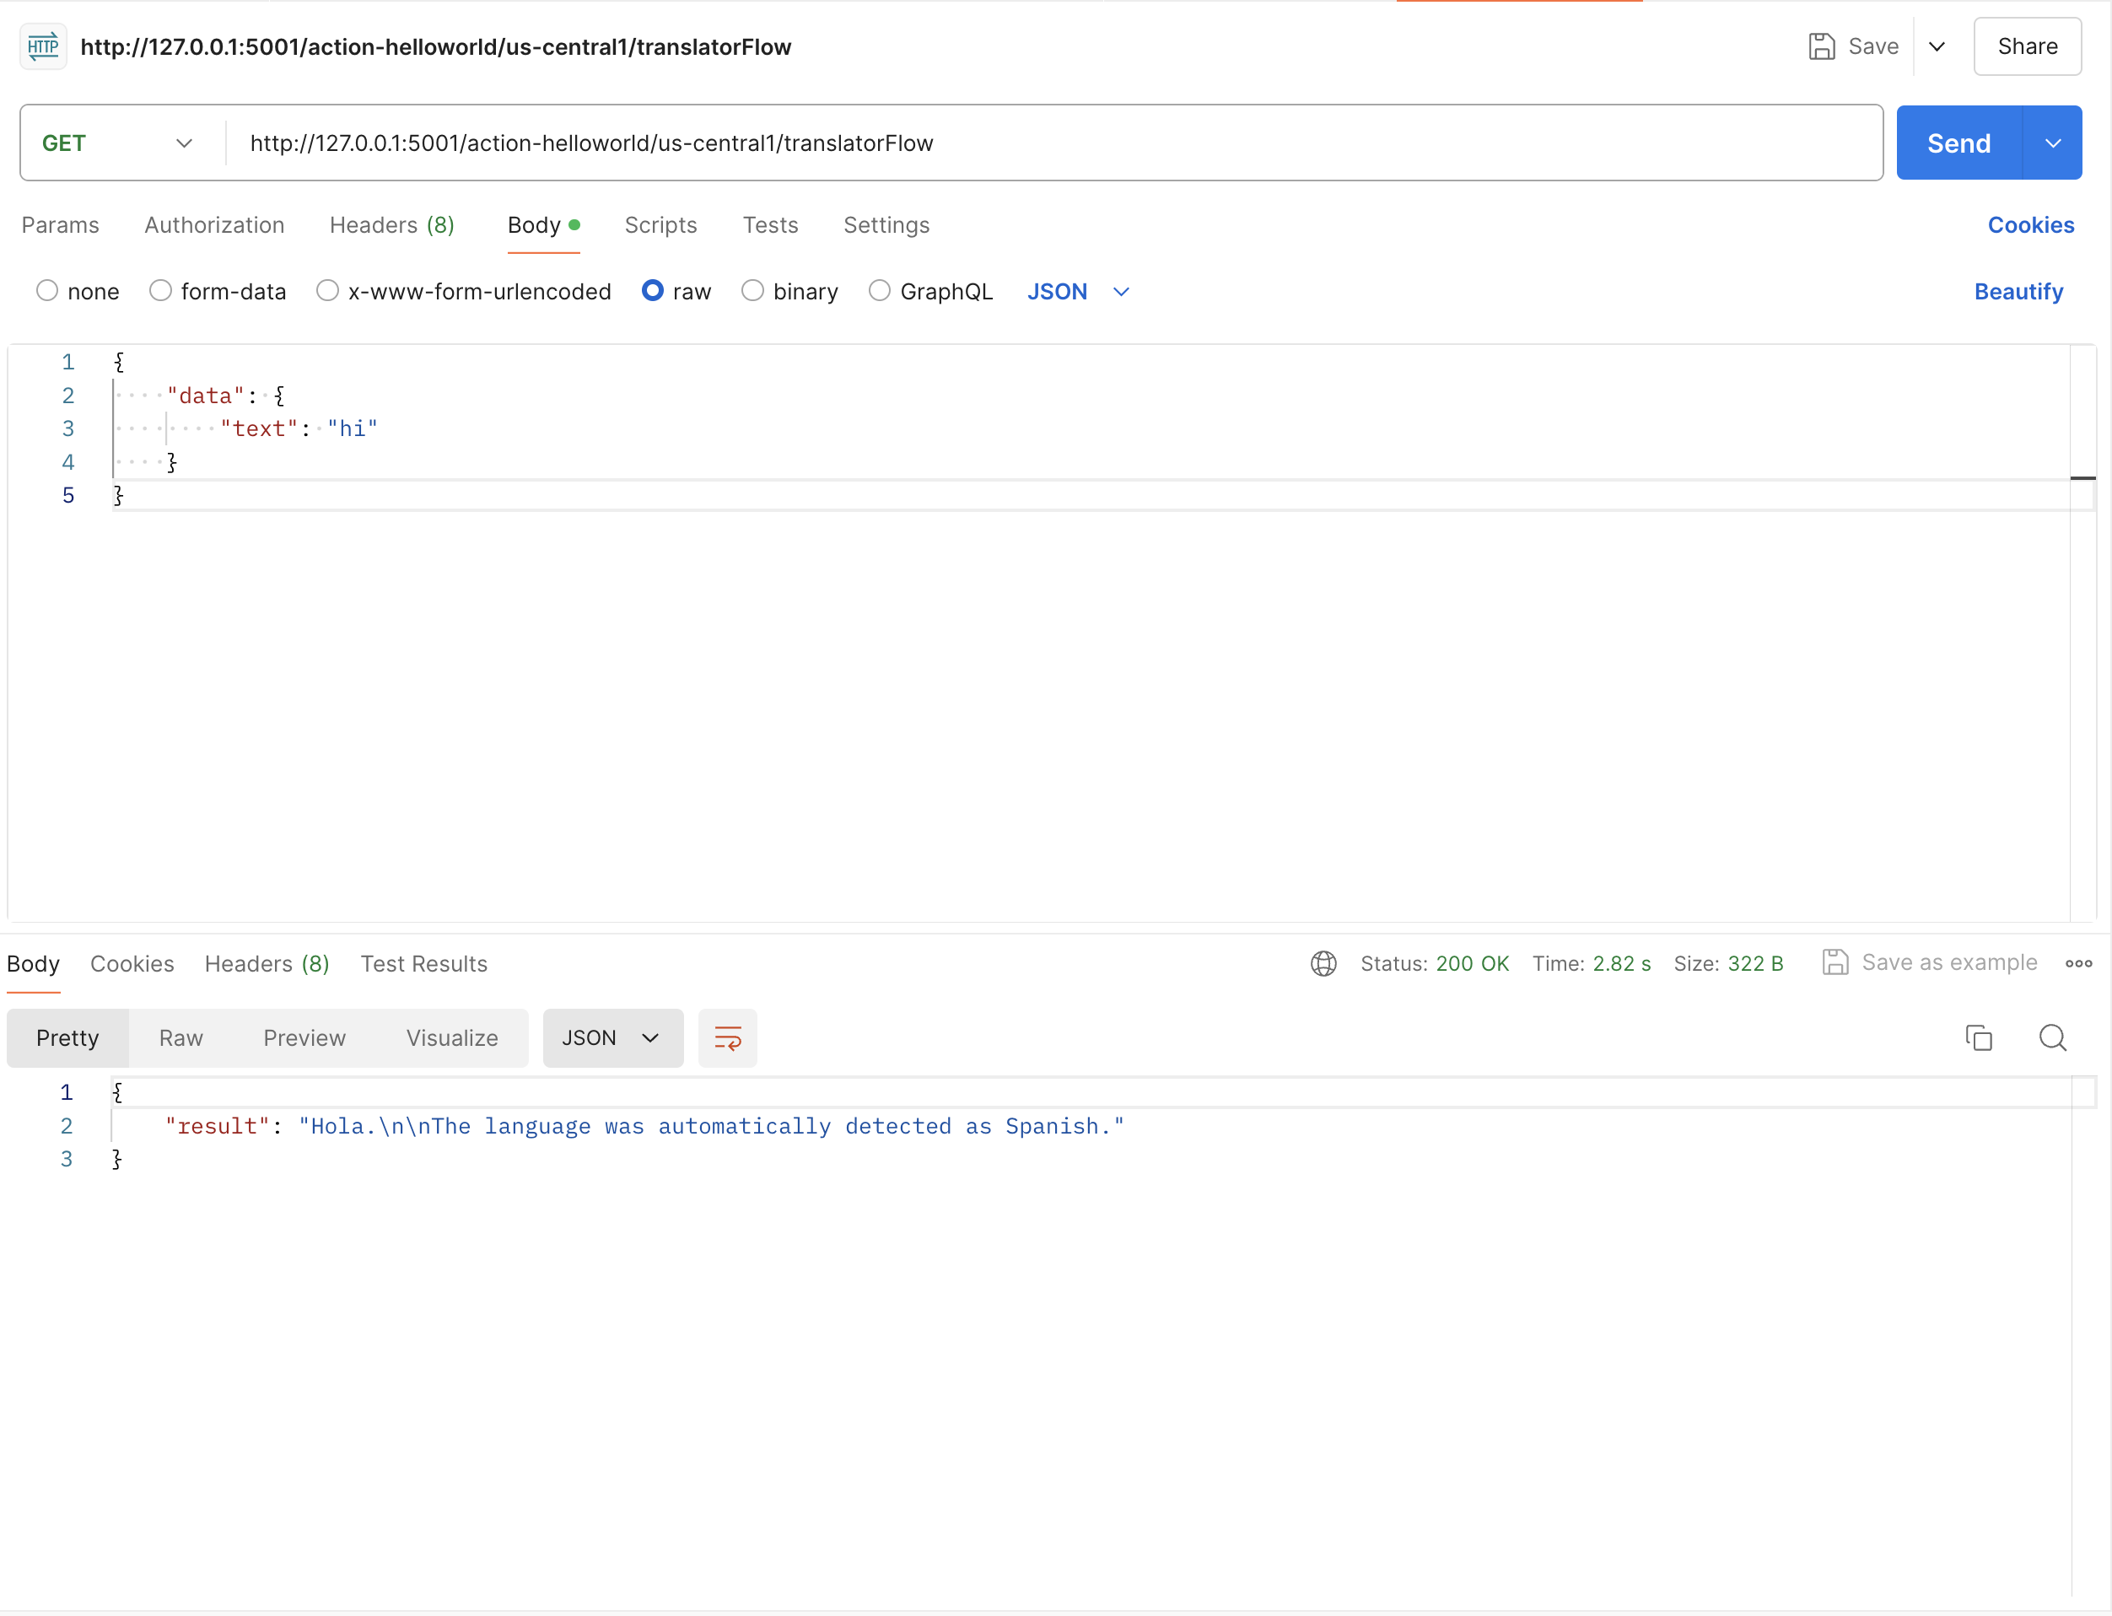The width and height of the screenshot is (2112, 1616).
Task: Open the JSON format dropdown in request body
Action: 1077,292
